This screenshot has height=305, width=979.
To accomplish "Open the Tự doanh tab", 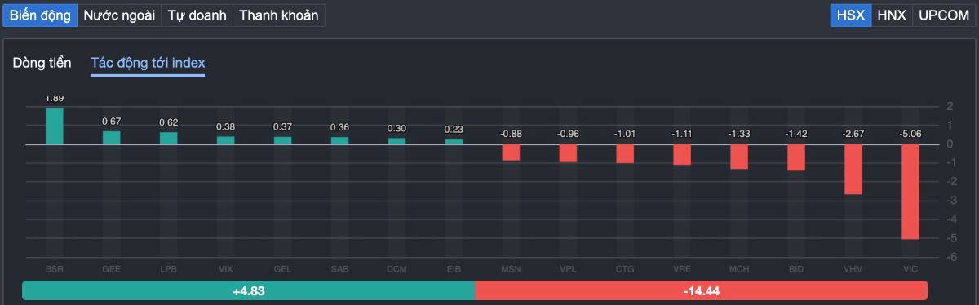I will 197,15.
